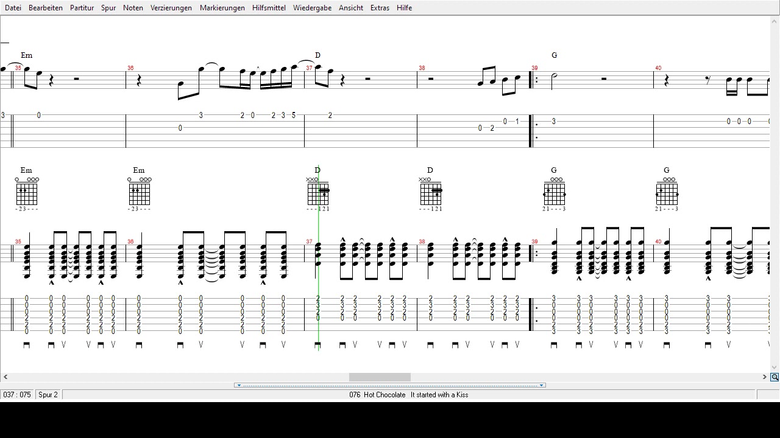Viewport: 780px width, 438px height.
Task: Open the Ansicht menu
Action: click(x=351, y=8)
